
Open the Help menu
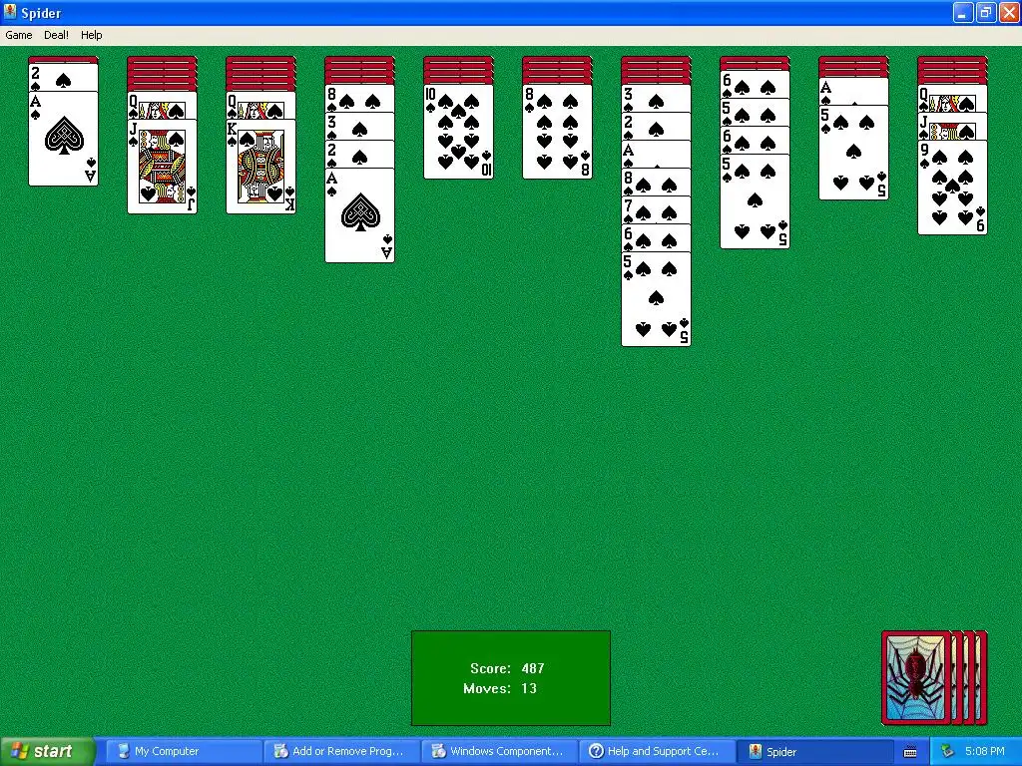[x=91, y=35]
